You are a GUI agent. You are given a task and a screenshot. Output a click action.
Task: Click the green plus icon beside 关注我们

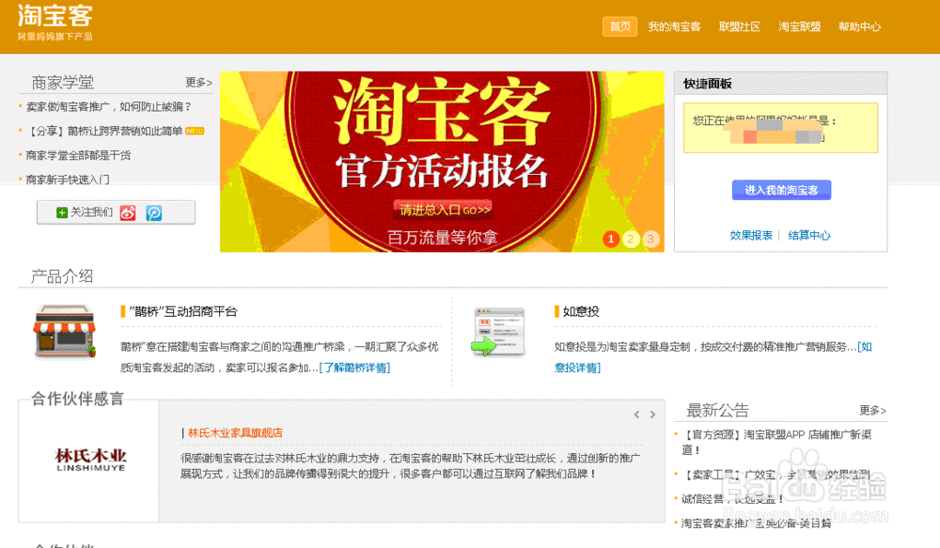(62, 212)
